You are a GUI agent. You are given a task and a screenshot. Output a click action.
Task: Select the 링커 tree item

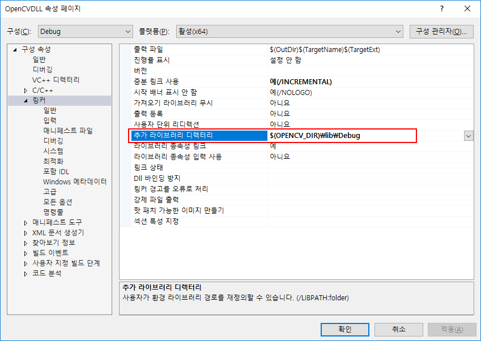coord(39,100)
